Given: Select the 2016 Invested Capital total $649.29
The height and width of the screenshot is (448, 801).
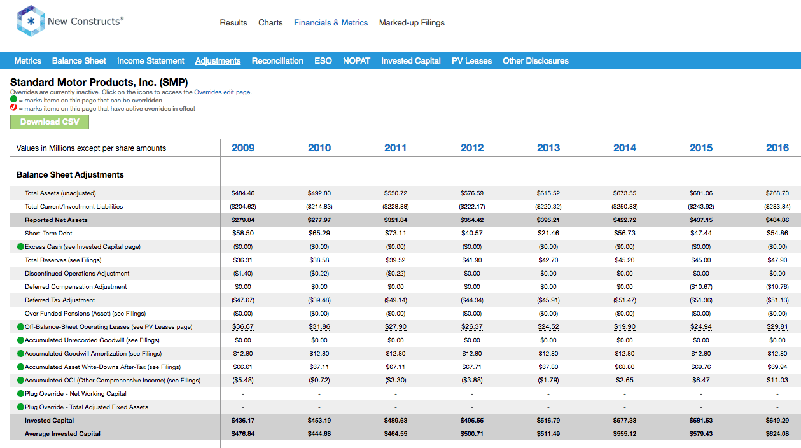Looking at the screenshot, I should (x=777, y=421).
